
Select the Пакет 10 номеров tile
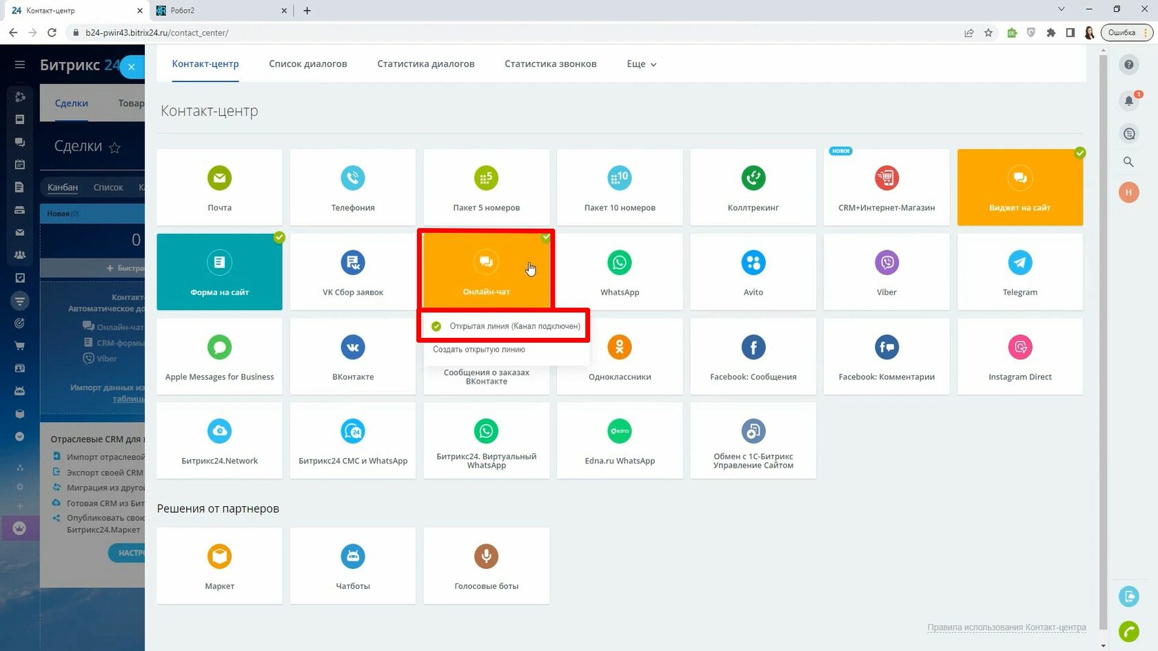[x=620, y=187]
